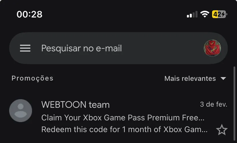Open the Mais relevantes sorting dropdown
Screen dimensions: 237x143
click(195, 78)
